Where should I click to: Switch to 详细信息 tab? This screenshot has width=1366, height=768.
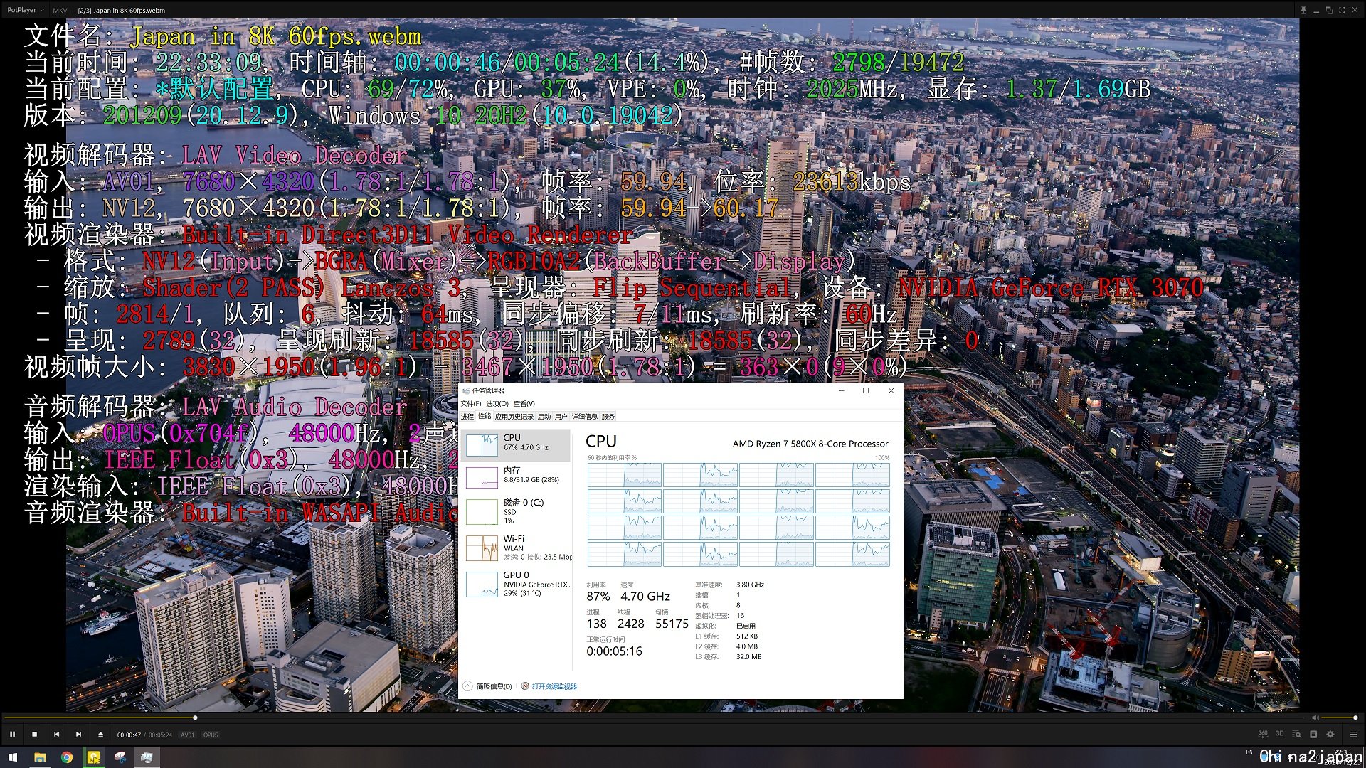585,417
